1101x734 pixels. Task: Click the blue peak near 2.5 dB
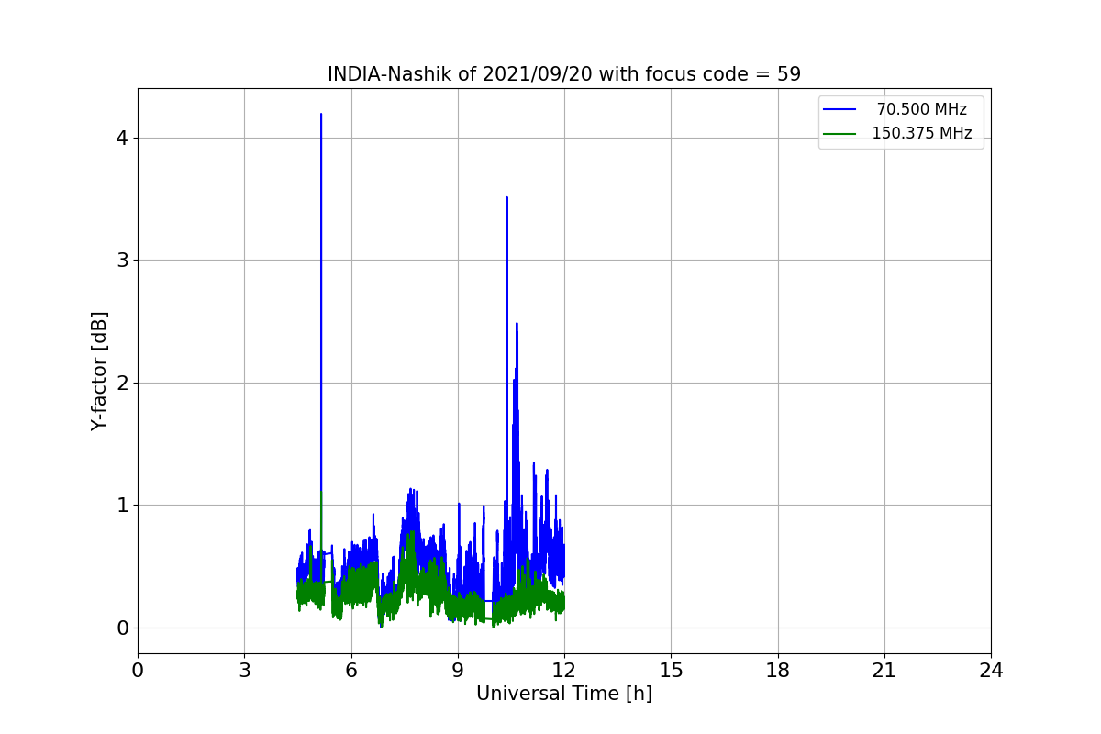click(517, 324)
